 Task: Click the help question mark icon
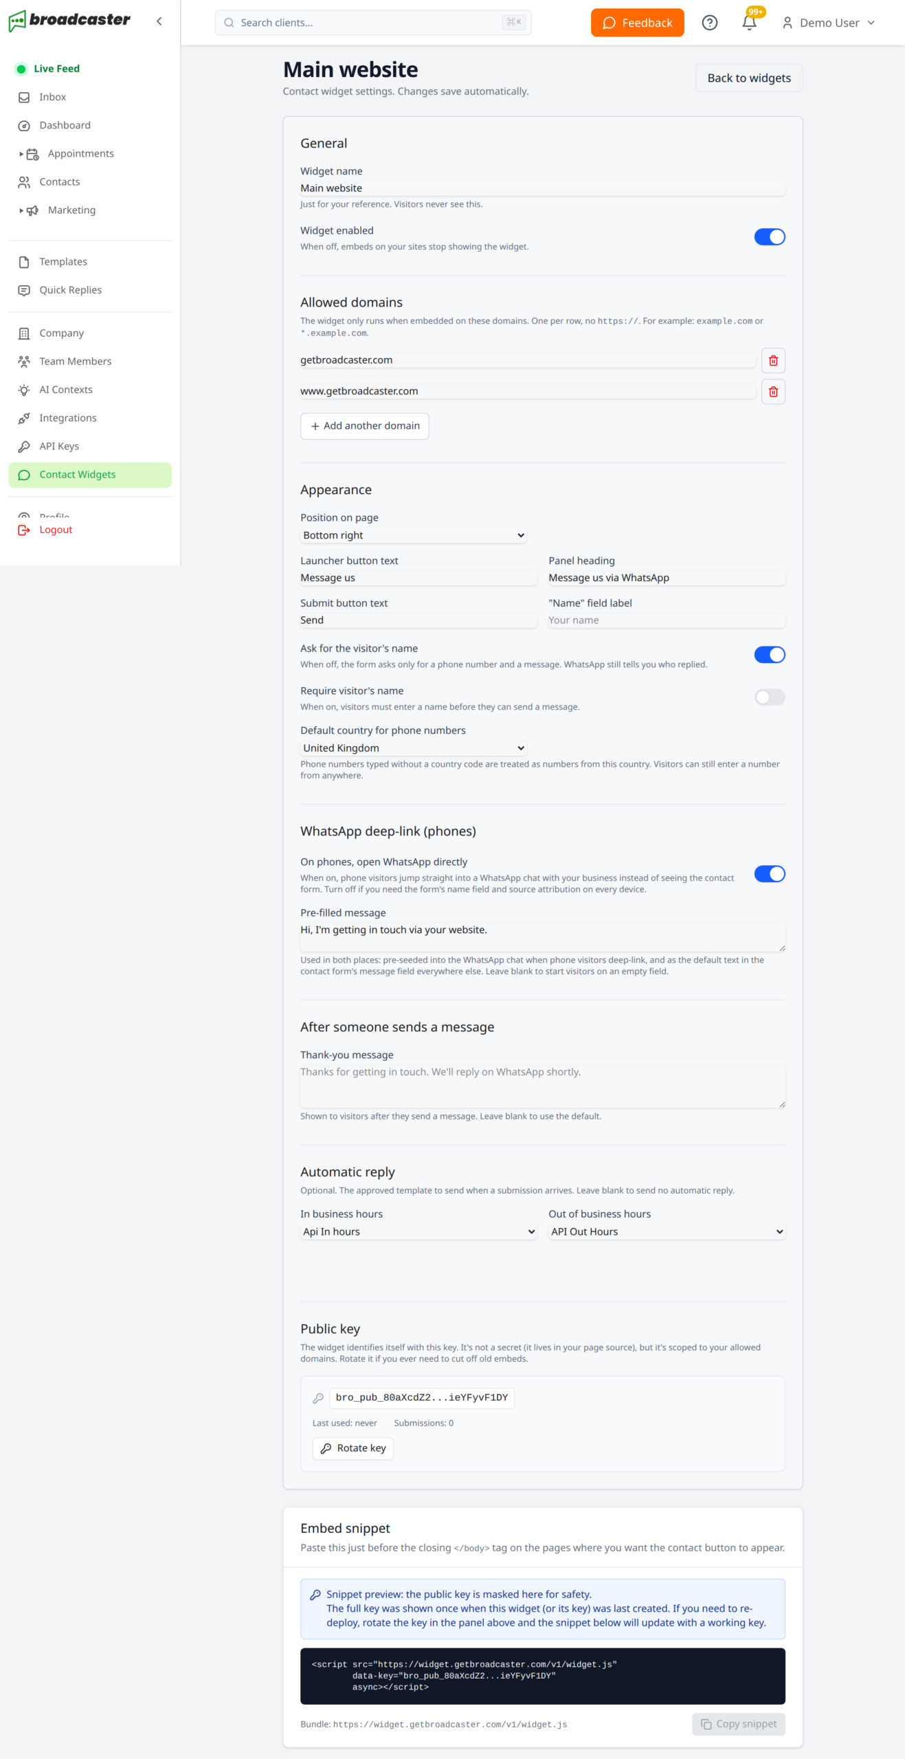coord(710,23)
